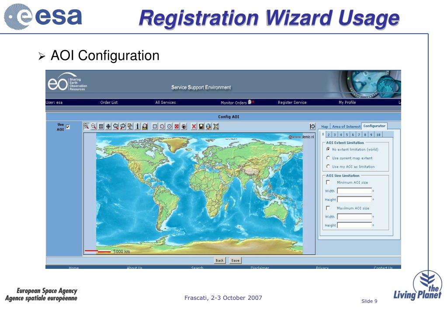The image size is (447, 309).
Task: Open configurator sub-tab 8
Action: coord(365,135)
